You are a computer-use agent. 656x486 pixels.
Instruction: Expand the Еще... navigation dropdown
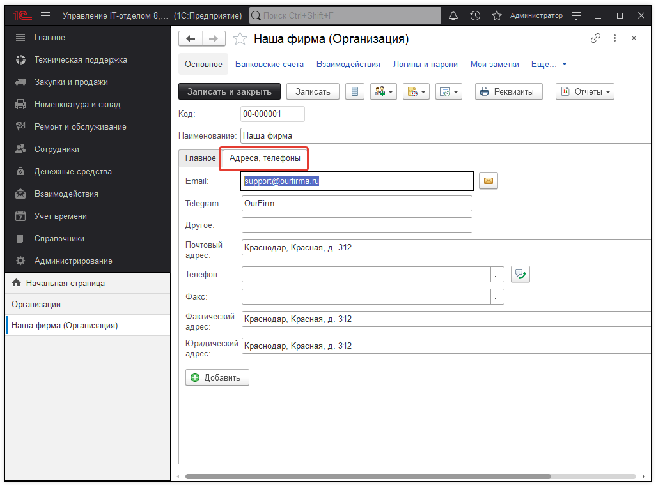tap(550, 65)
